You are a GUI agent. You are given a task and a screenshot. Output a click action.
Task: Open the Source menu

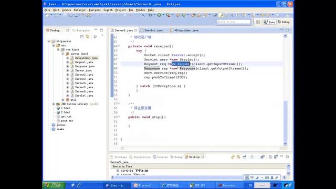(x=67, y=10)
